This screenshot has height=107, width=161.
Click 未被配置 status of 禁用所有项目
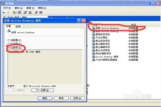133,35
